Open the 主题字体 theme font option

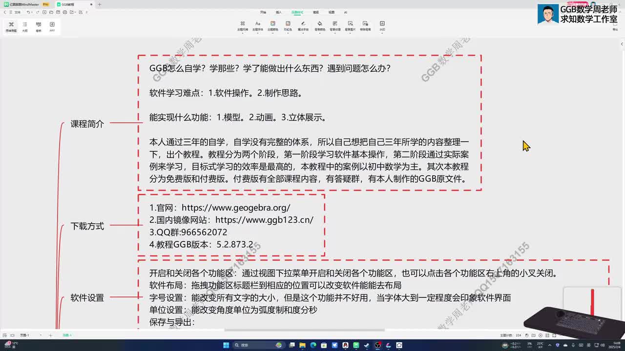(x=258, y=26)
